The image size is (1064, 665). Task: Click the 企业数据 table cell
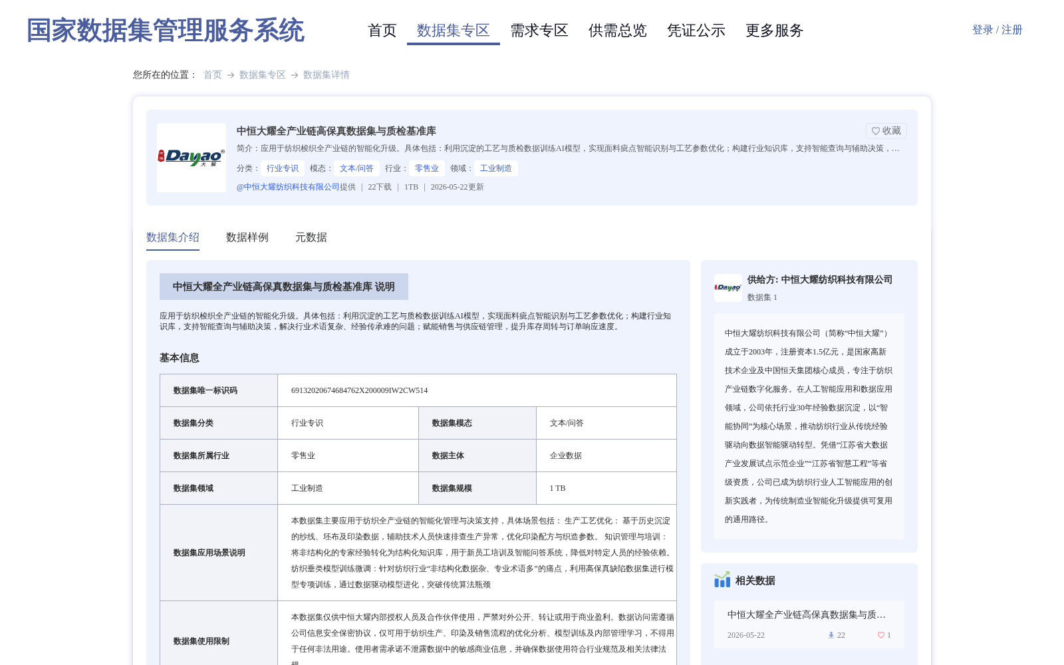tap(566, 456)
